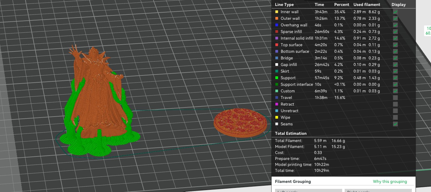Click the Travel line type color swatch

pos(277,97)
